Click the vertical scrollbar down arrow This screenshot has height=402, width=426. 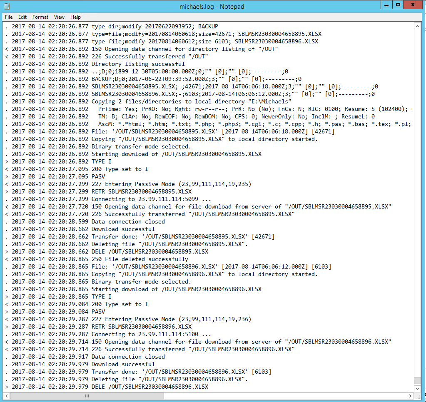[x=418, y=388]
